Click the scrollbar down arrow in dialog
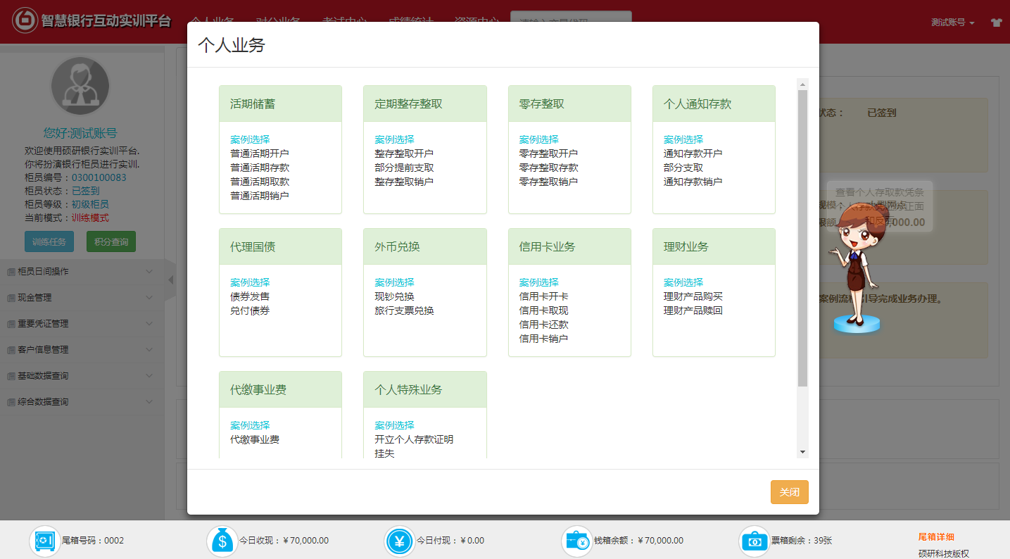The width and height of the screenshot is (1010, 559). 802,452
